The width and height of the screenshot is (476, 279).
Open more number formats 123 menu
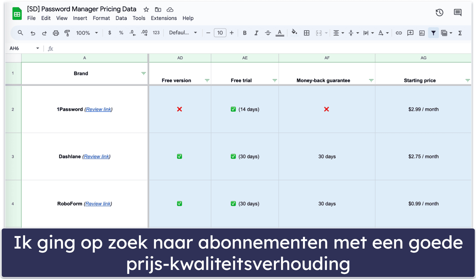[x=156, y=33]
